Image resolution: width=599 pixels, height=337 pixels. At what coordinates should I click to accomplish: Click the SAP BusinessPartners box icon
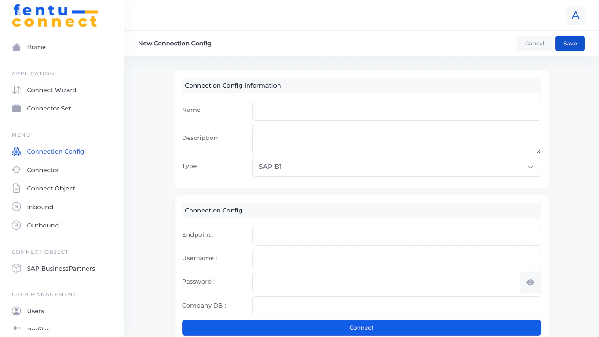16,268
